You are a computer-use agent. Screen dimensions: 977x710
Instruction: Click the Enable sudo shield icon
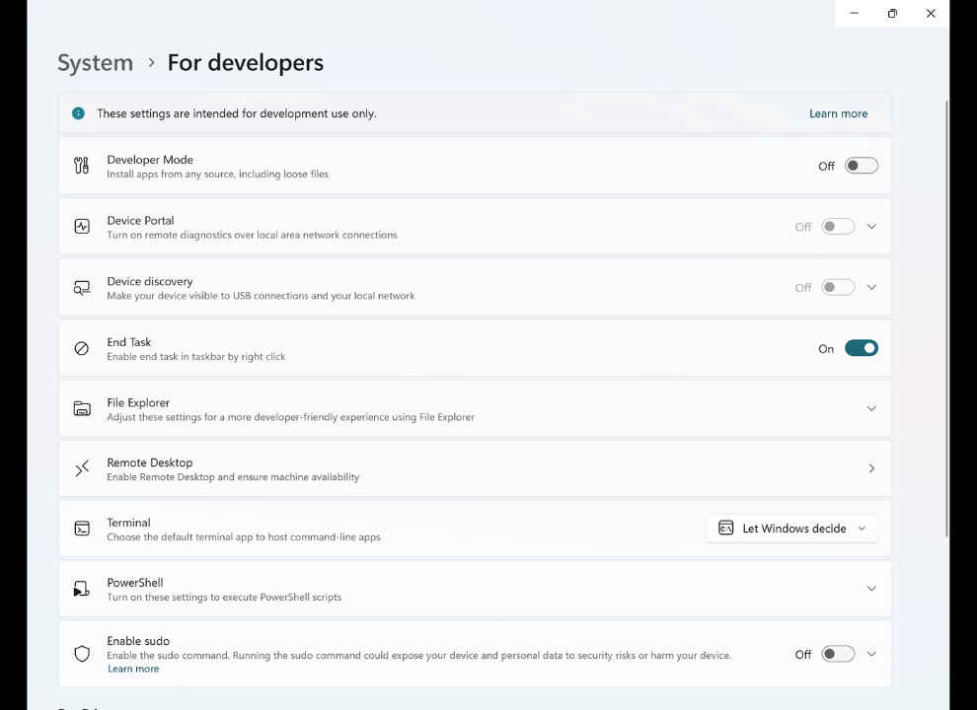82,654
